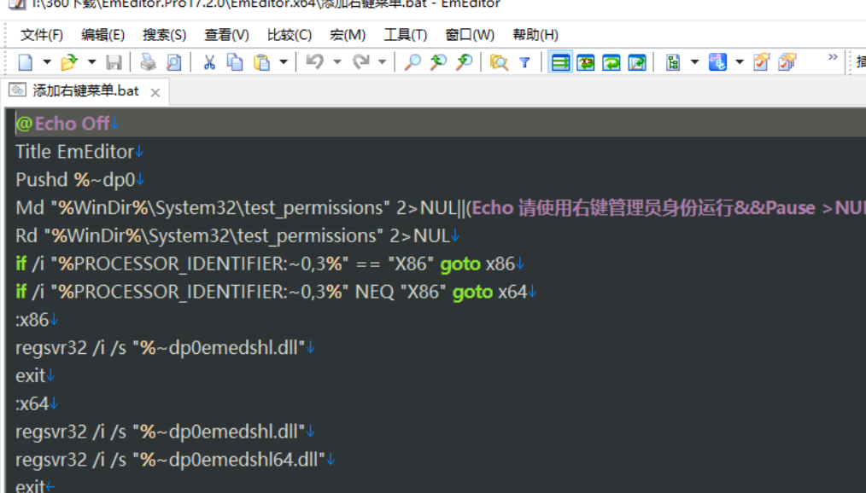Click the Redo arrow icon
866x493 pixels.
[360, 62]
